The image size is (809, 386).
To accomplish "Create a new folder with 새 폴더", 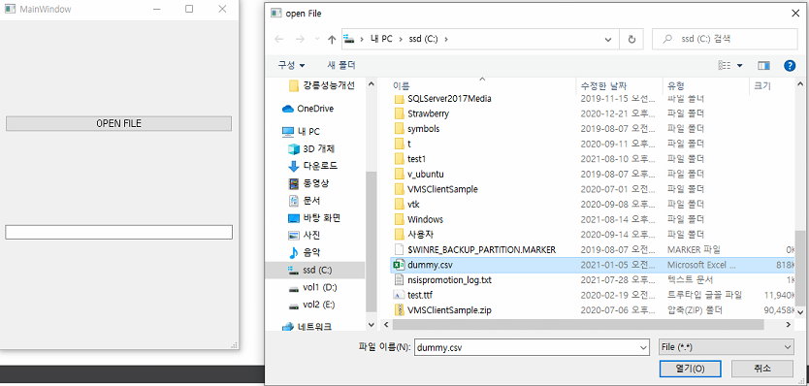I will click(341, 66).
